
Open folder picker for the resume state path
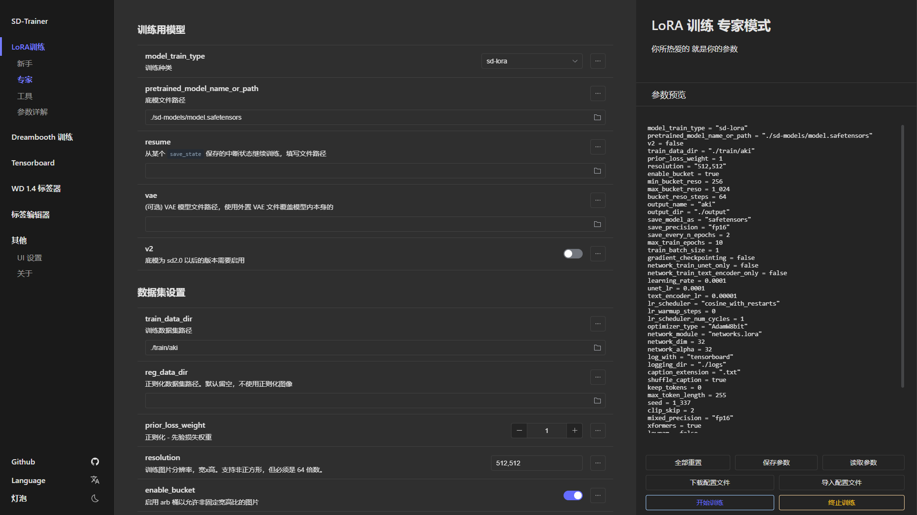pos(597,171)
